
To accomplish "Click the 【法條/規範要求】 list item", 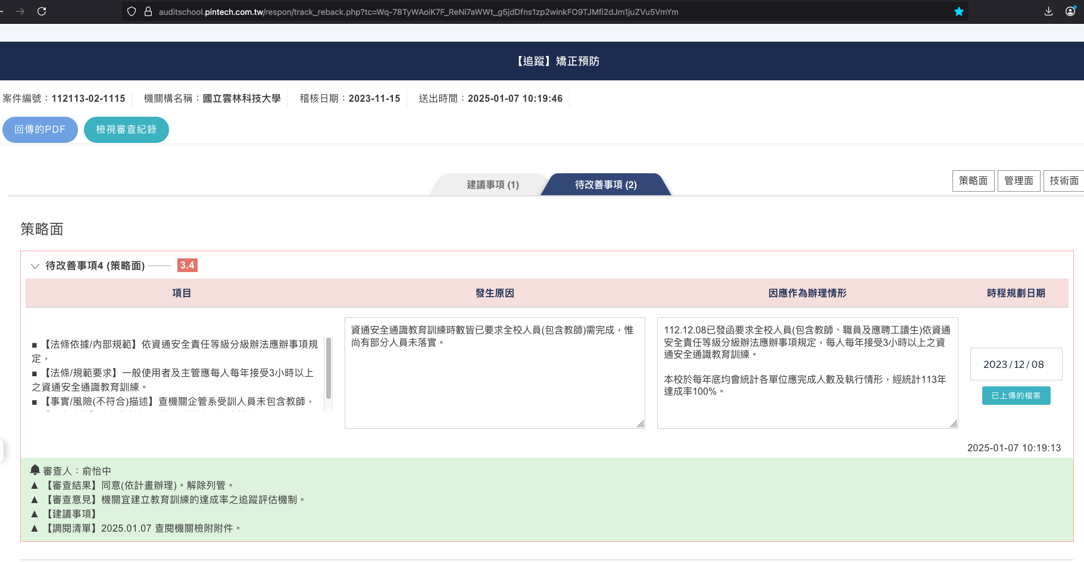I will pyautogui.click(x=173, y=380).
